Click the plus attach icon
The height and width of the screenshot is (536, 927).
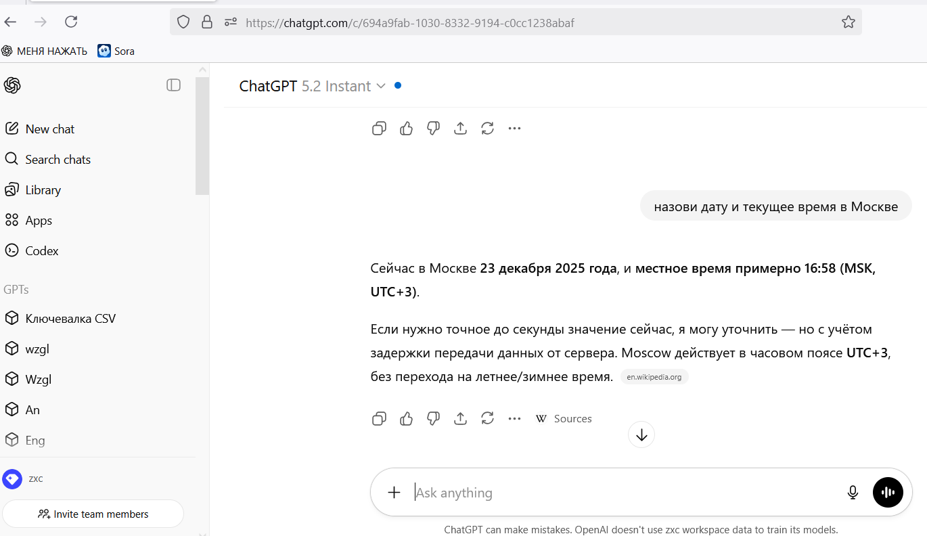pos(394,493)
